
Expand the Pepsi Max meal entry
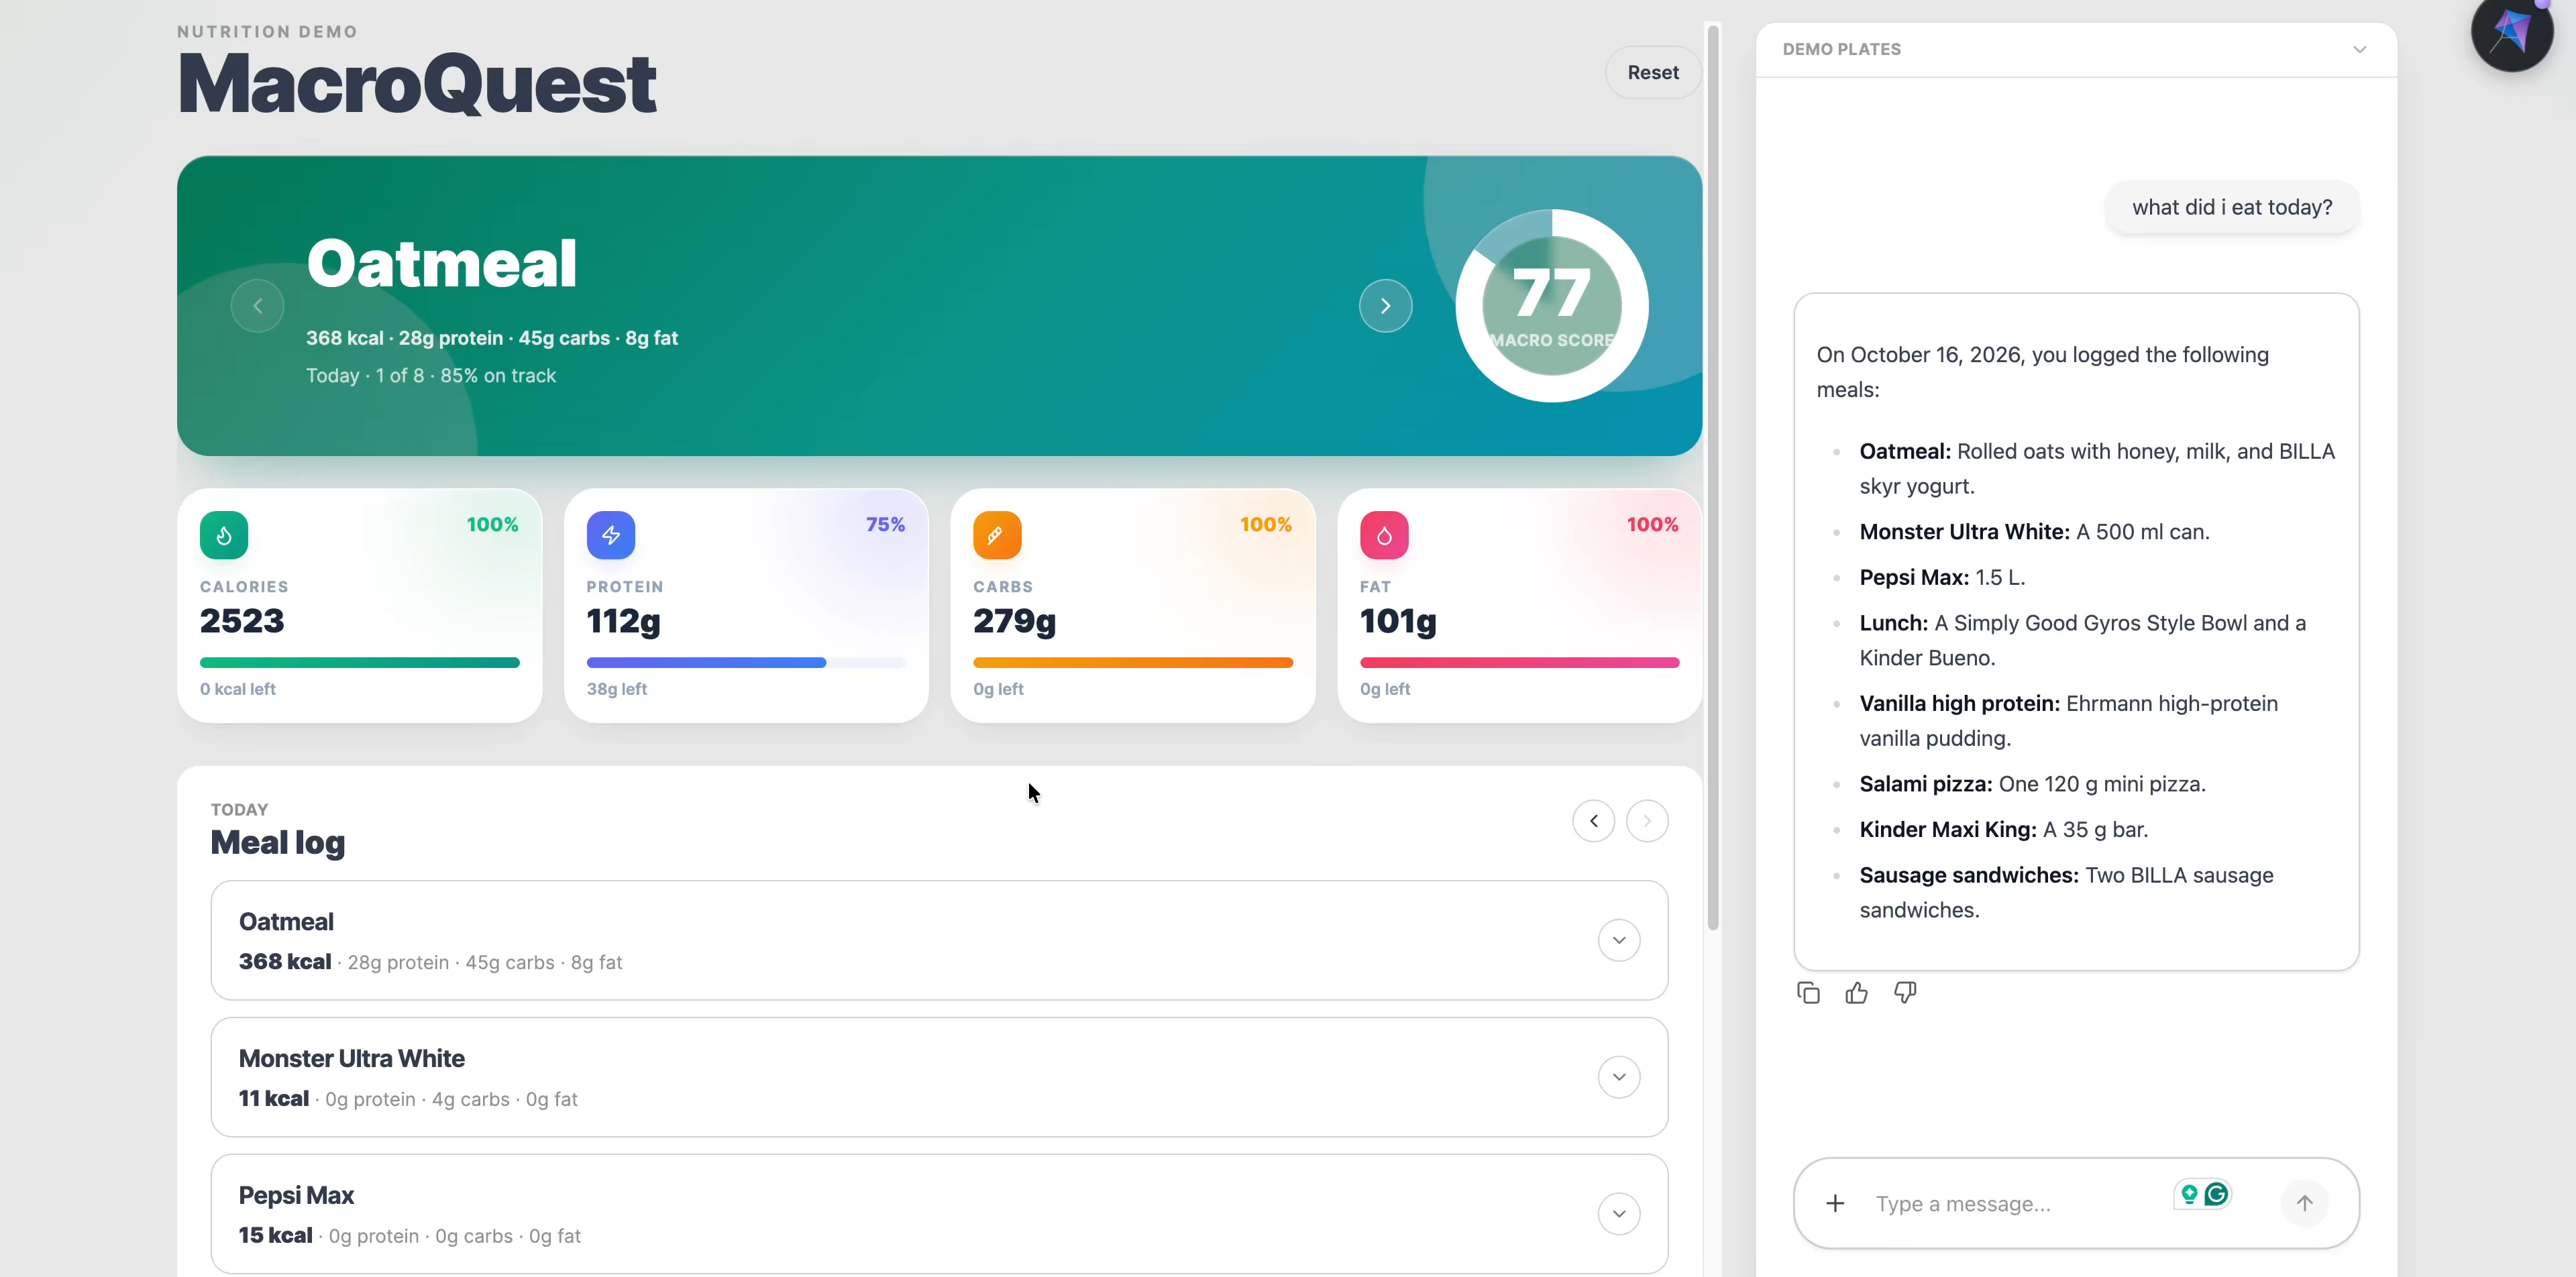(x=1619, y=1214)
